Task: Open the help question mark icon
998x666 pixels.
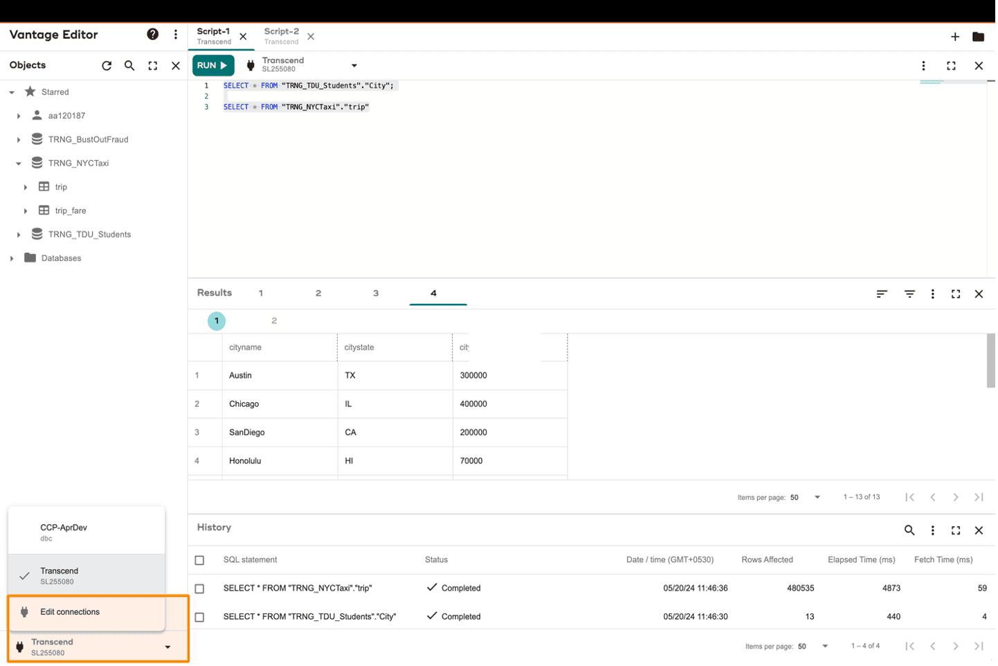Action: coord(153,35)
